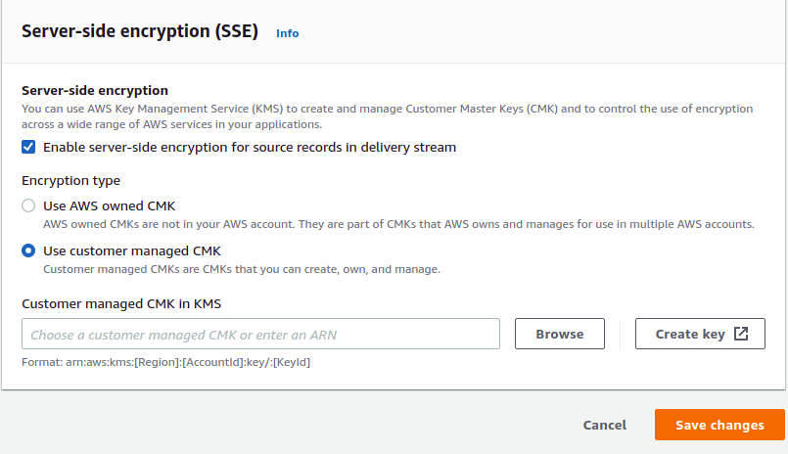Click the 'Server-side encryption (SSE)' panel heading
Viewport: 788px width, 454px height.
tap(140, 31)
